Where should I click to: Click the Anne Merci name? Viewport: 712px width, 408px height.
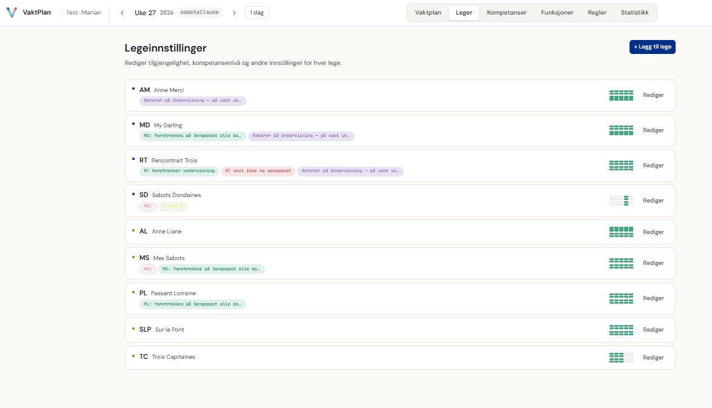coord(169,90)
